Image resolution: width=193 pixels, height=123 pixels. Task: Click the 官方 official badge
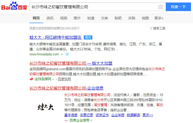point(88,37)
